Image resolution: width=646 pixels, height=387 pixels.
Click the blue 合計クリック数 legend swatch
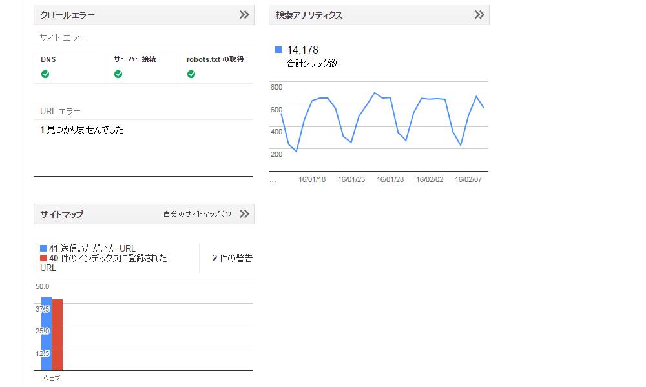coord(278,50)
